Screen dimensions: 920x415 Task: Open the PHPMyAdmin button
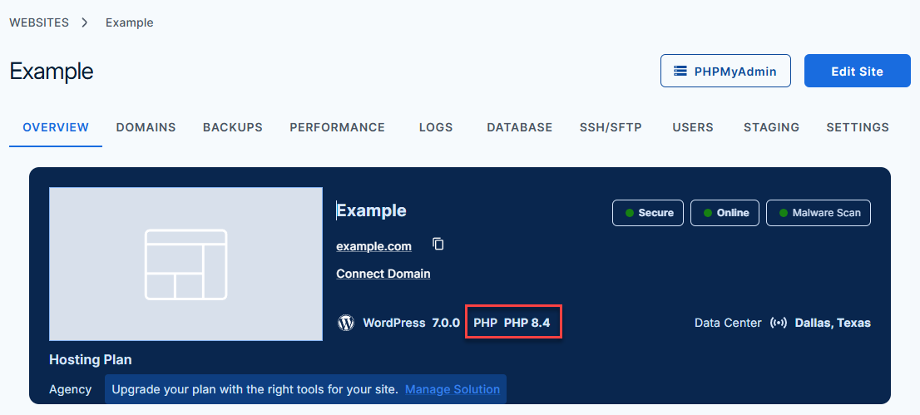(726, 71)
